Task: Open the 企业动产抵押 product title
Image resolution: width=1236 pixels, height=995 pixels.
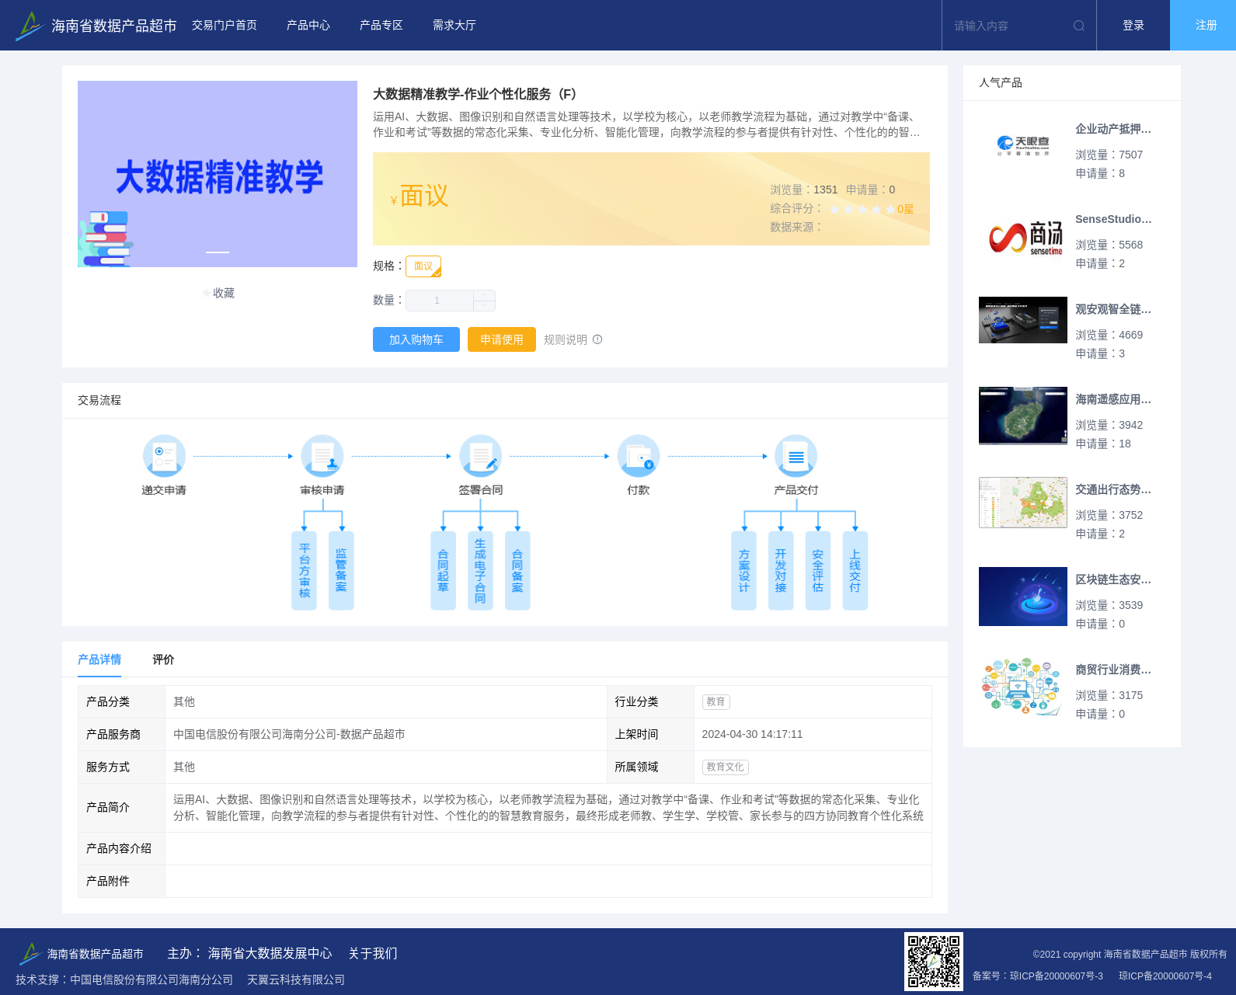Action: [1113, 129]
